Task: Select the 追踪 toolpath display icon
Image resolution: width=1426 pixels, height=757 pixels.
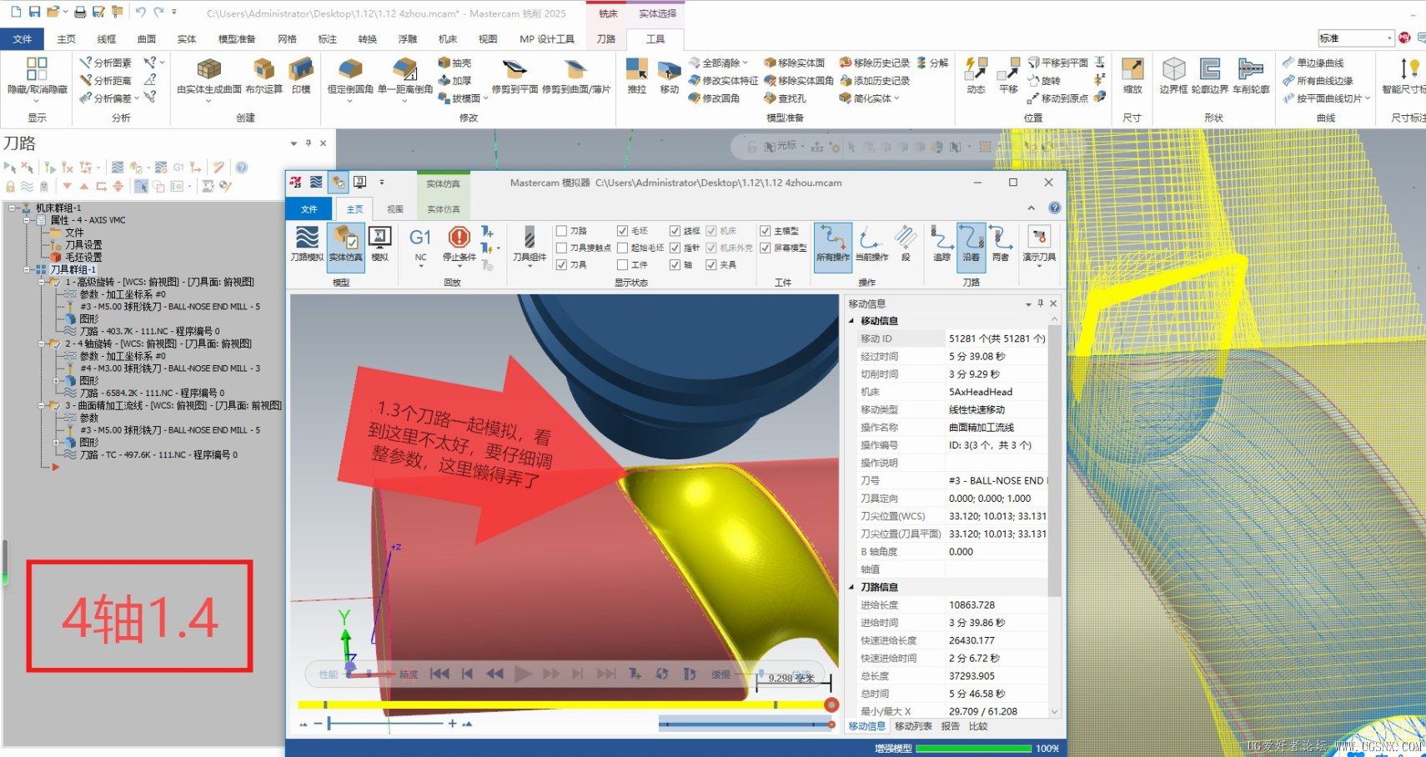Action: pos(941,243)
